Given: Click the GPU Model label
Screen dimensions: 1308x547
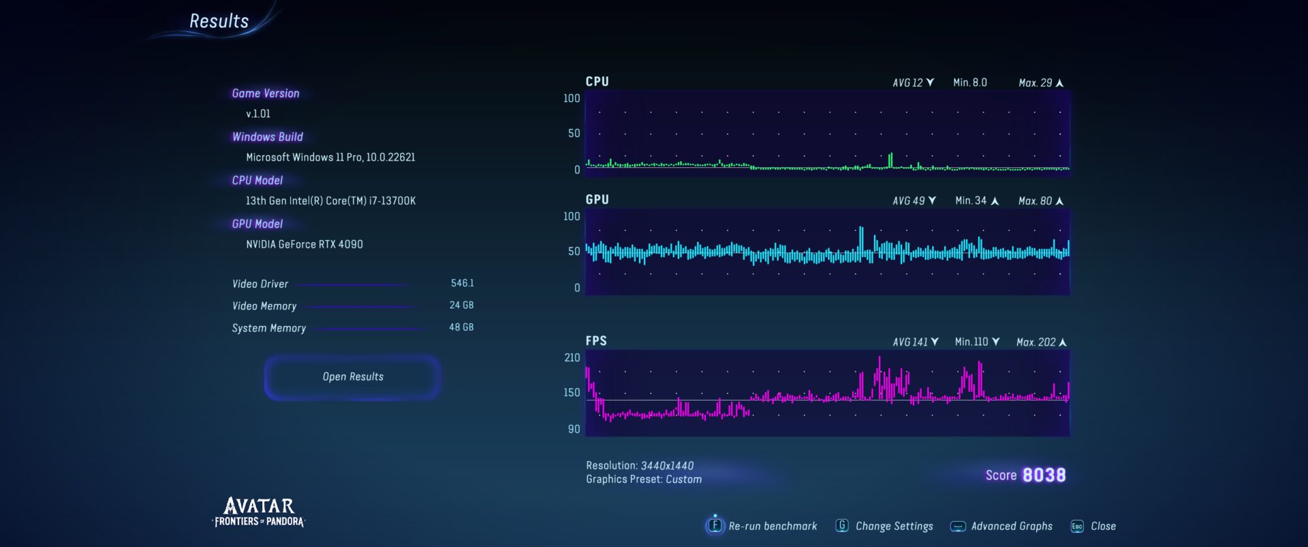Looking at the screenshot, I should click(x=258, y=224).
